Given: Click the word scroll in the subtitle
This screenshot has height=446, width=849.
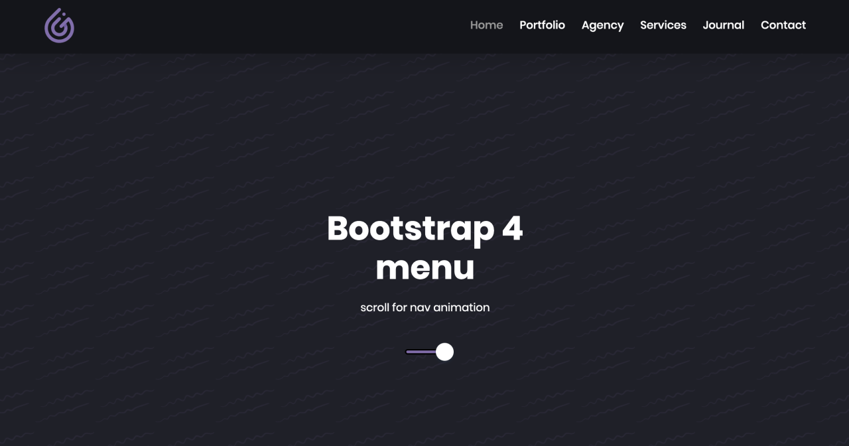Looking at the screenshot, I should [x=375, y=307].
